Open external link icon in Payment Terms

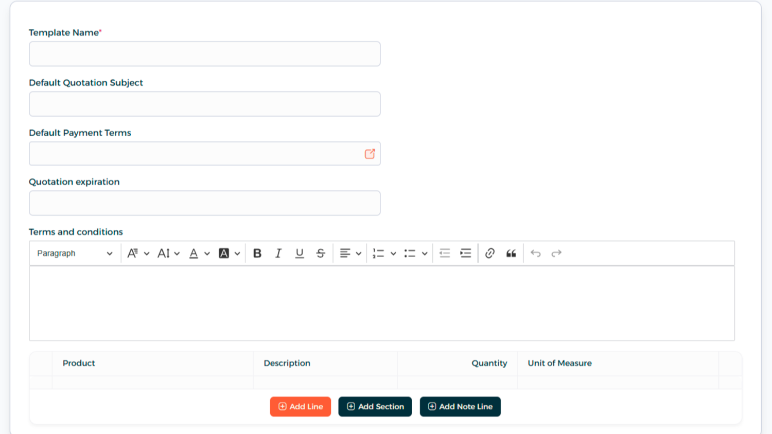point(370,154)
